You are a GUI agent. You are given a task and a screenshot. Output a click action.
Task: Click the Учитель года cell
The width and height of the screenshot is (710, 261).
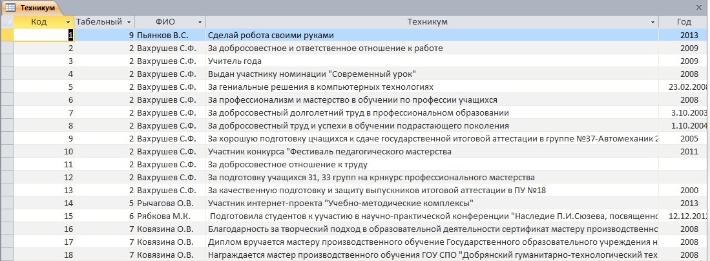pyautogui.click(x=432, y=61)
